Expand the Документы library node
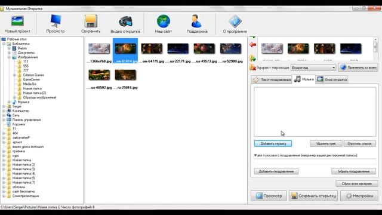Screen dimensions: 382x215 pos(10,53)
